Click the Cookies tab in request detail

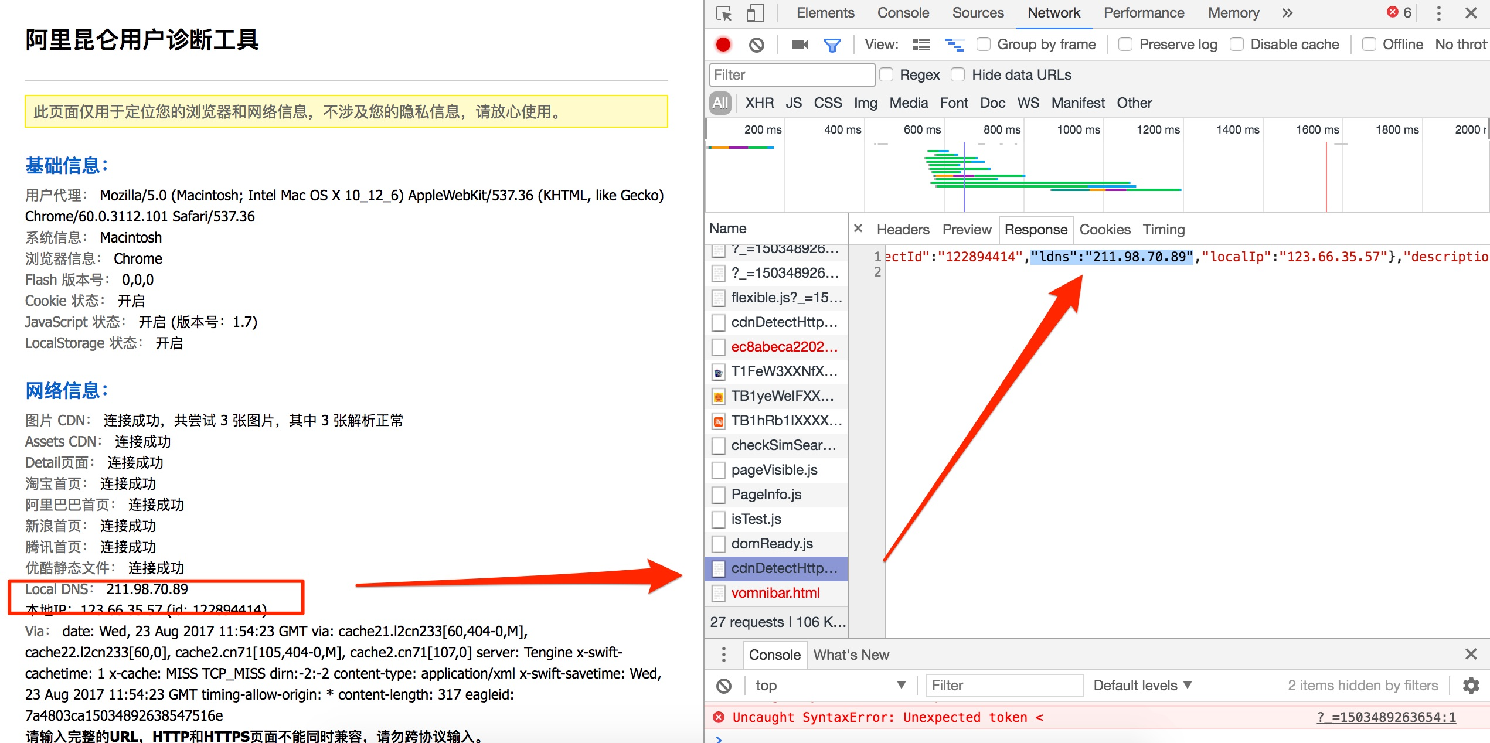pos(1105,230)
